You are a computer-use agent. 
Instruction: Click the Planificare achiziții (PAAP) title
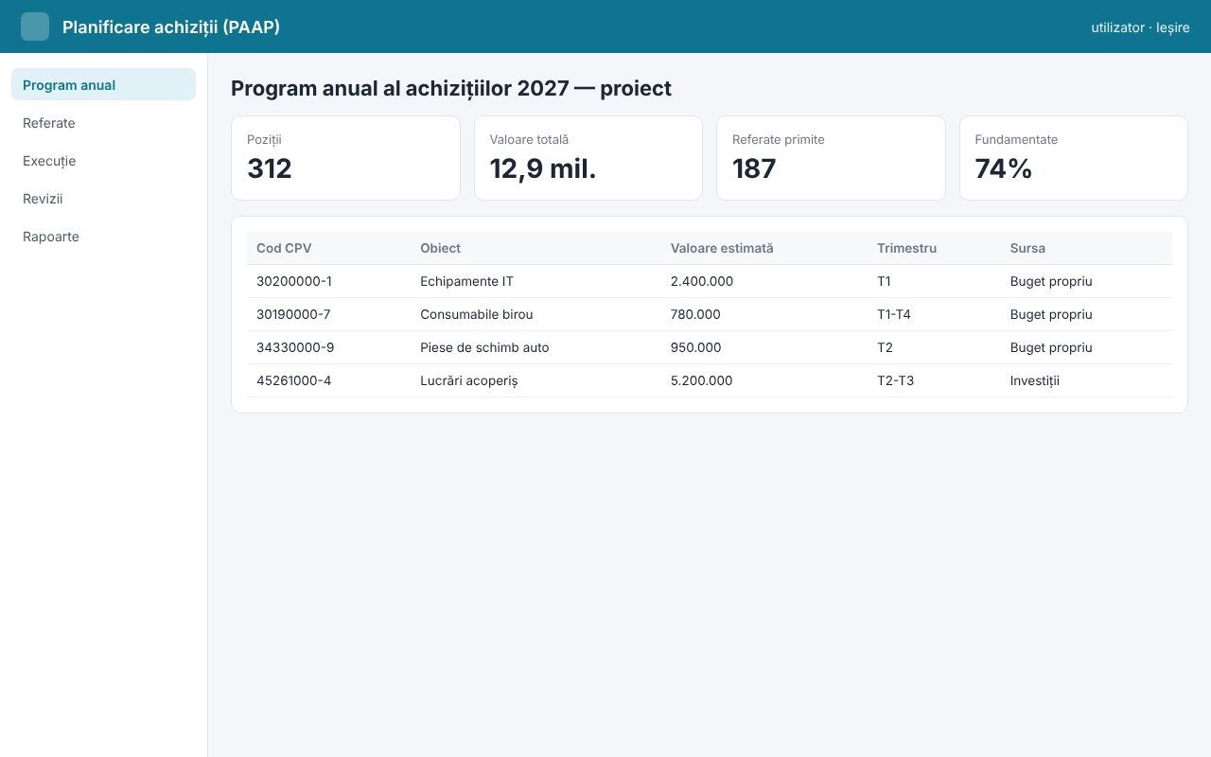(171, 27)
